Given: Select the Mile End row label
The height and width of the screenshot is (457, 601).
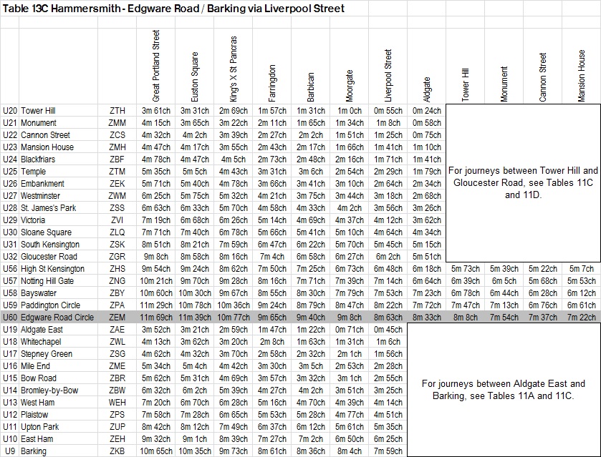Looking at the screenshot, I should (35, 366).
